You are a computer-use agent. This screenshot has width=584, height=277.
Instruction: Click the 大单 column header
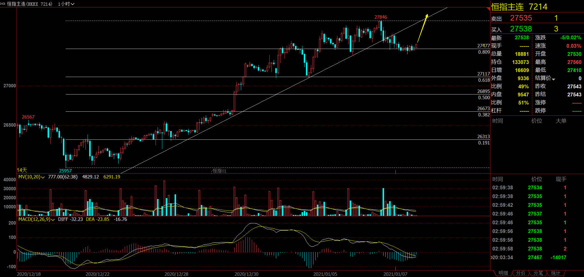(x=561, y=121)
